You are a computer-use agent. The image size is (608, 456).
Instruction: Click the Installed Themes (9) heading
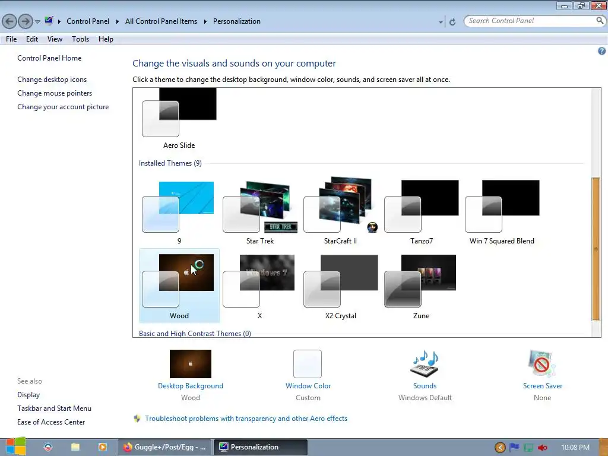coord(170,163)
